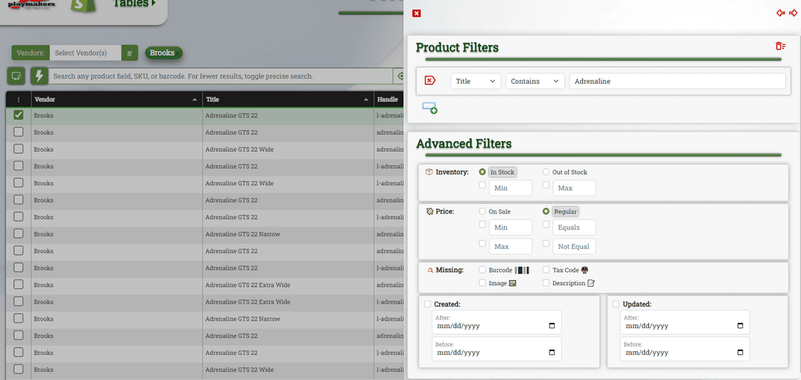The height and width of the screenshot is (380, 801).
Task: Click the Adrenaline filter value field
Action: [x=677, y=81]
